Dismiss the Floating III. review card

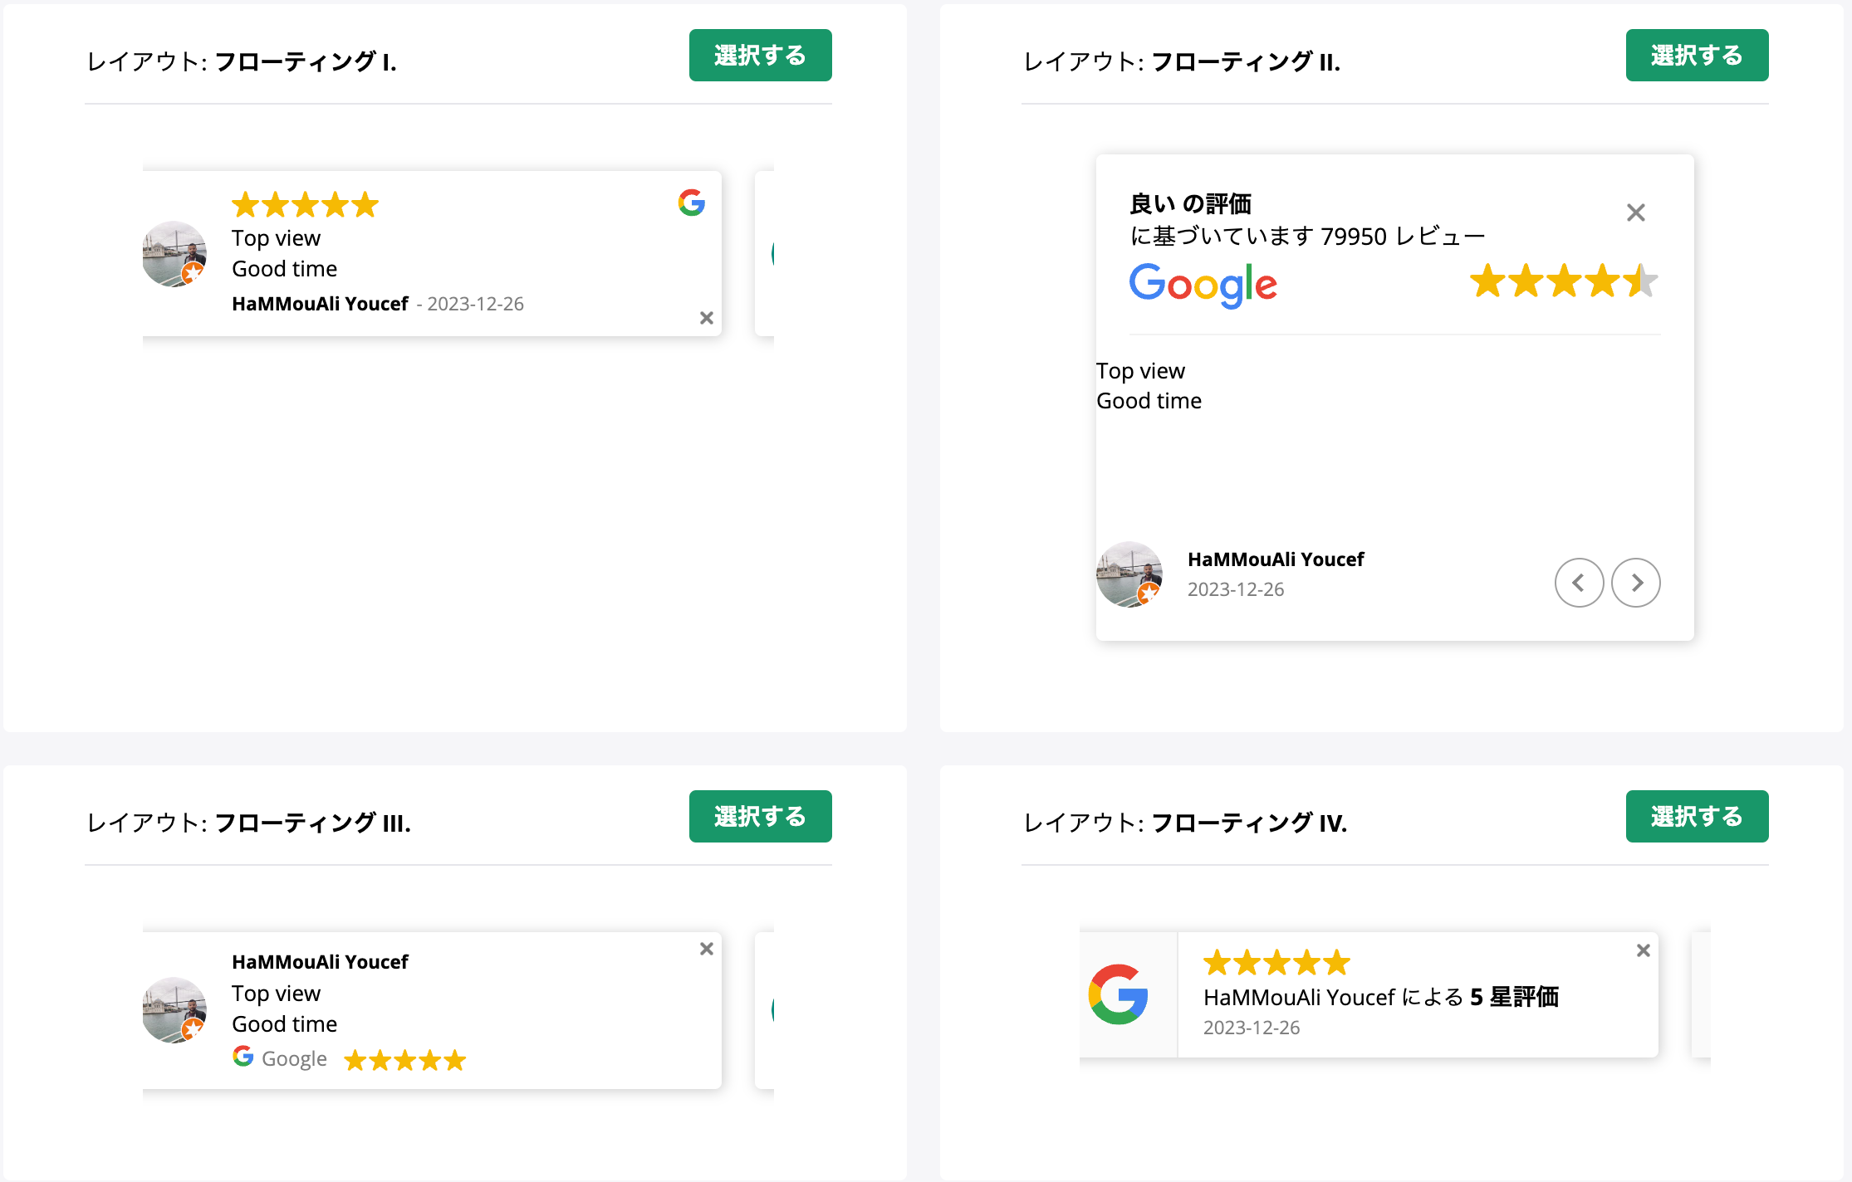tap(707, 949)
